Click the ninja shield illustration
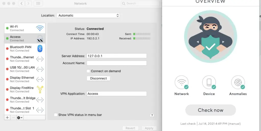This screenshot has height=131, width=261. [x=211, y=37]
